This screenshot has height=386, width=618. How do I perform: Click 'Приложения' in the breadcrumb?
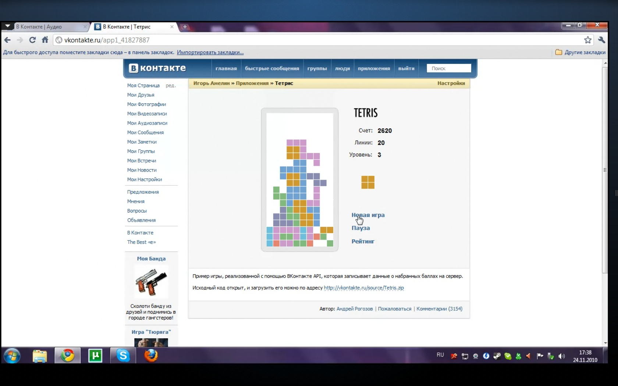(x=252, y=83)
